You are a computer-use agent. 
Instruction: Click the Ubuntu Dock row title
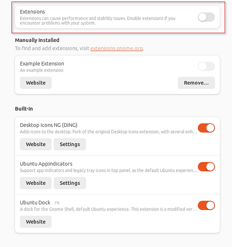coord(35,203)
